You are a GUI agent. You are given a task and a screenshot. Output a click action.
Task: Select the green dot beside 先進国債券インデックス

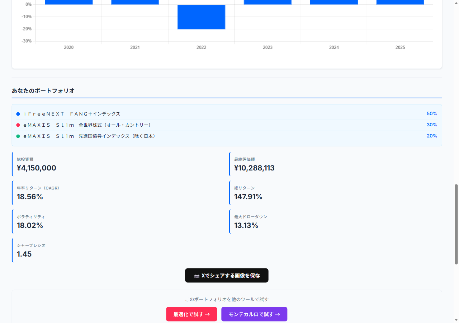tap(18, 136)
